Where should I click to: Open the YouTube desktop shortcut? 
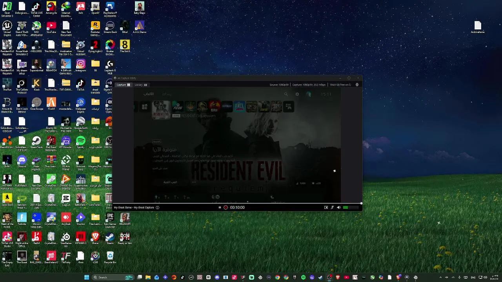(51, 28)
